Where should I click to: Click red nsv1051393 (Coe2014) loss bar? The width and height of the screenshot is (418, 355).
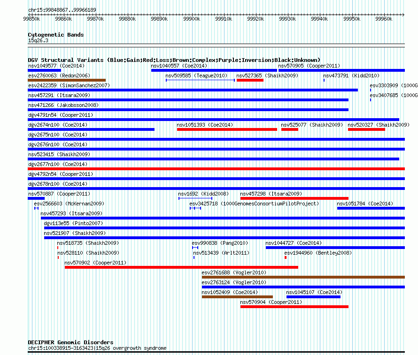[x=227, y=129]
